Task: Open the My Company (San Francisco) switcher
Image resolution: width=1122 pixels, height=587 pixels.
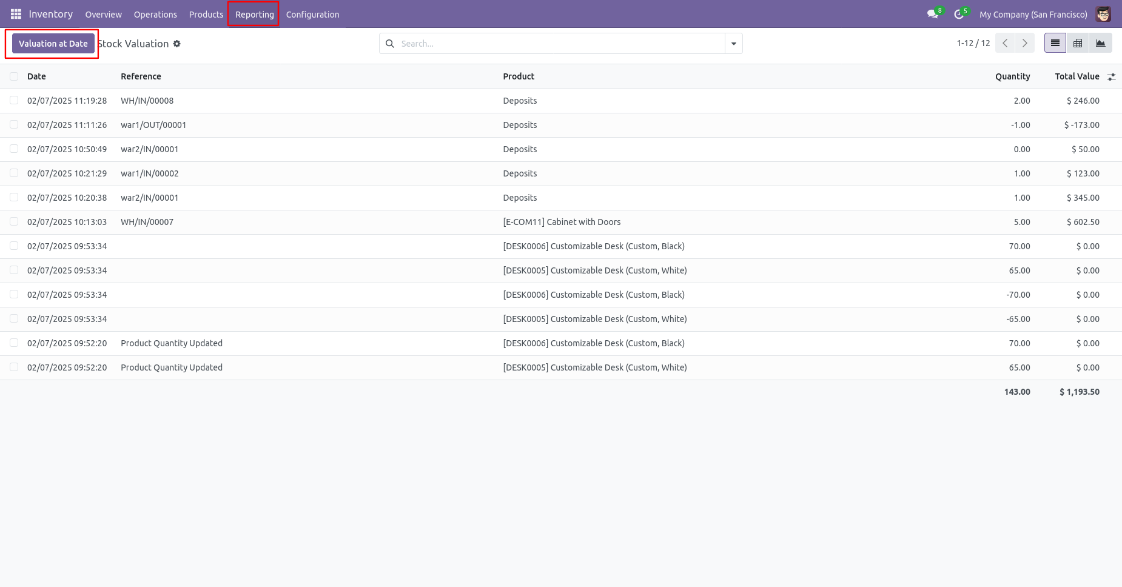Action: [x=1033, y=15]
